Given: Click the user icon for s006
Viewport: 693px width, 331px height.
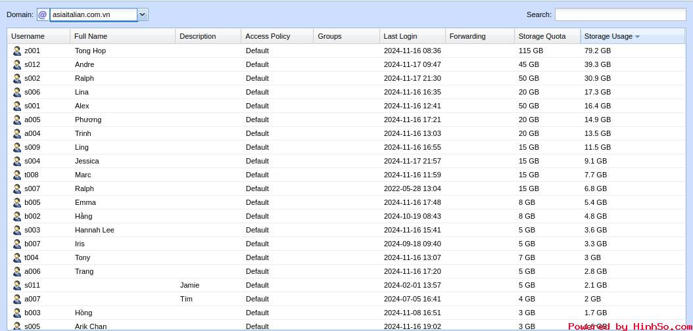Looking at the screenshot, I should point(17,92).
